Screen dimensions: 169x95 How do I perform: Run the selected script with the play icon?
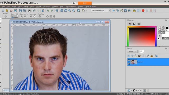(114, 11)
